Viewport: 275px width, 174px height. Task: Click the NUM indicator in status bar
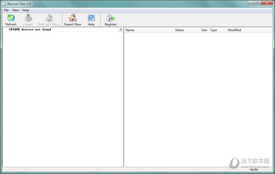pos(254,169)
